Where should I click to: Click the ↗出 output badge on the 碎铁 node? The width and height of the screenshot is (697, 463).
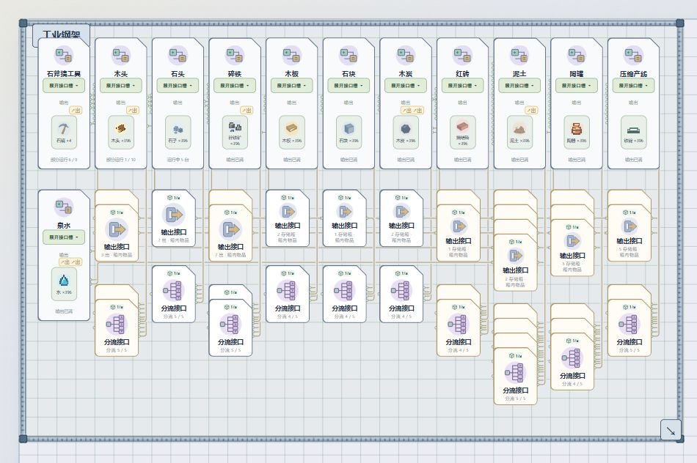click(x=247, y=110)
